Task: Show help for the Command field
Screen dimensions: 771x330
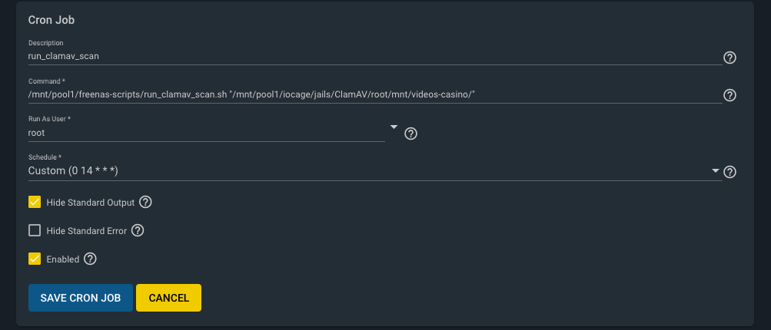Action: coord(729,95)
